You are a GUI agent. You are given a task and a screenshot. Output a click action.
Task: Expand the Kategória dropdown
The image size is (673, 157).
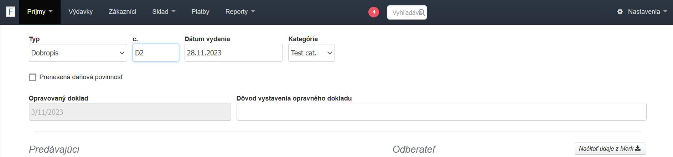coord(311,53)
